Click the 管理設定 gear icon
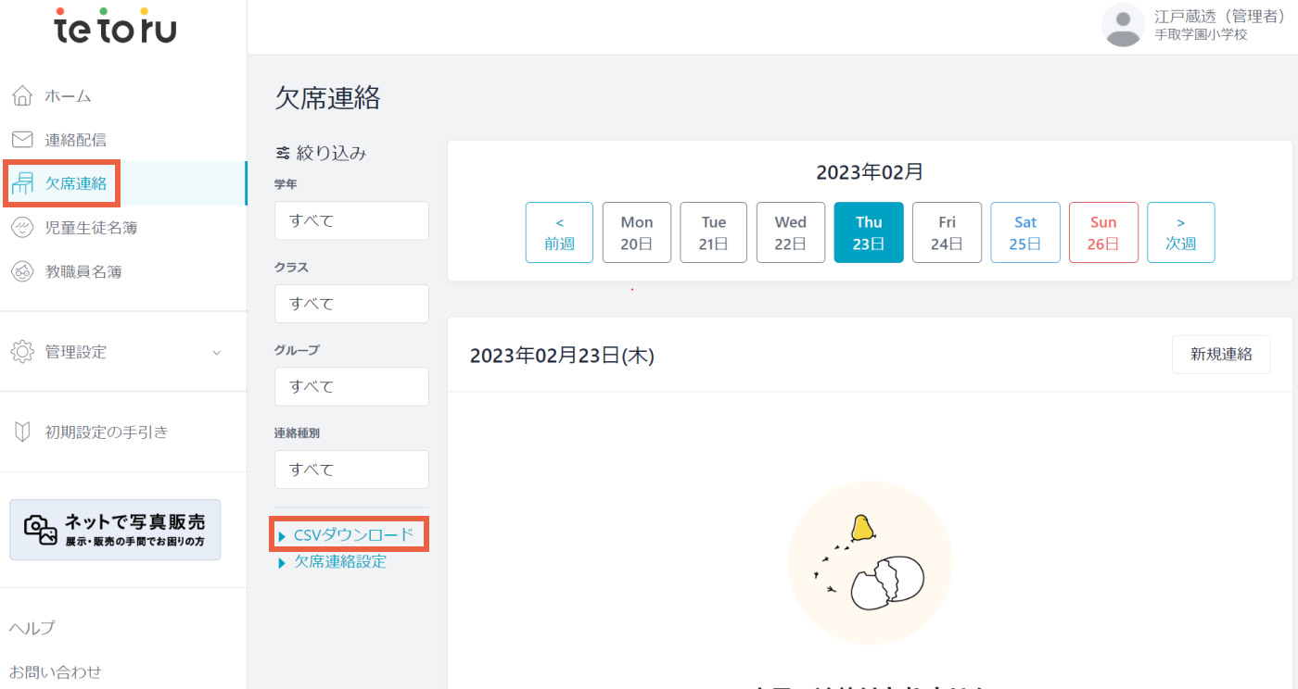This screenshot has height=689, width=1298. pyautogui.click(x=22, y=352)
